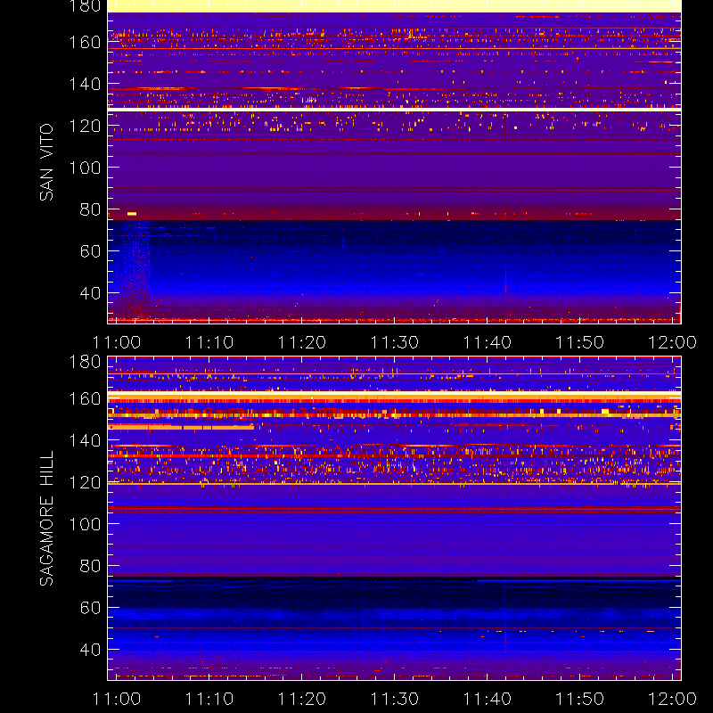Viewport: 713px width, 713px height.
Task: Click the 40 frequency label on Sagamore Hill axis
Action: click(x=90, y=650)
